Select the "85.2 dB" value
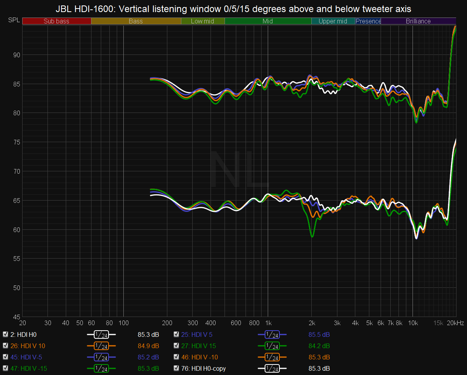The height and width of the screenshot is (375, 467). [148, 357]
